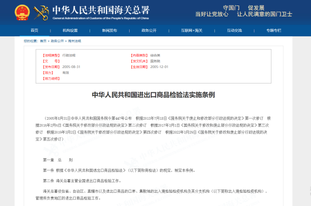Screen dimensions: 311x206
Task: Click the 中华人民共和国海关总署 site title
Action: point(101,10)
